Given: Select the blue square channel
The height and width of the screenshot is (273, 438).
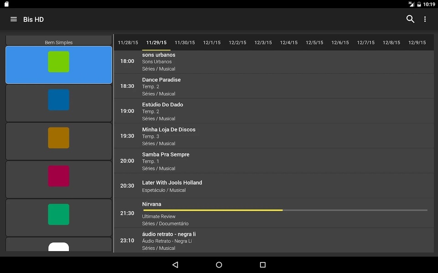Looking at the screenshot, I should (59, 103).
